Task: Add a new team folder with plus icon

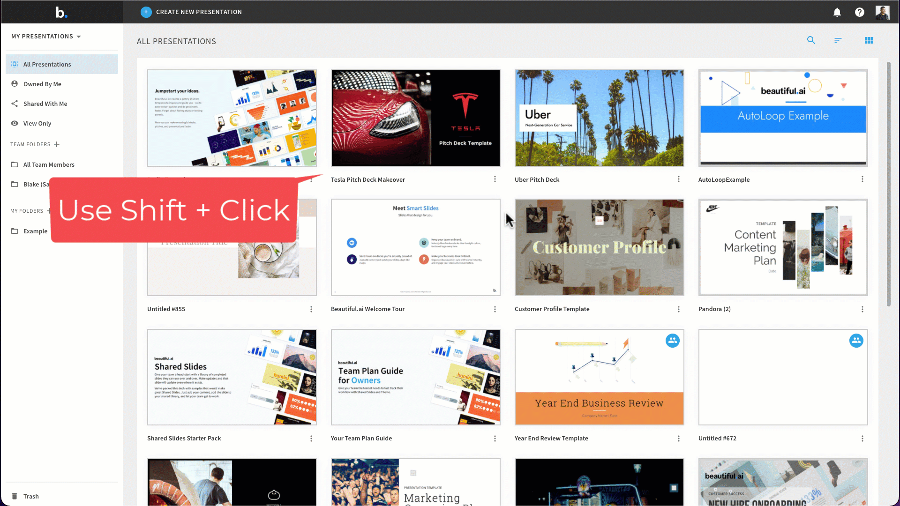Action: 57,144
